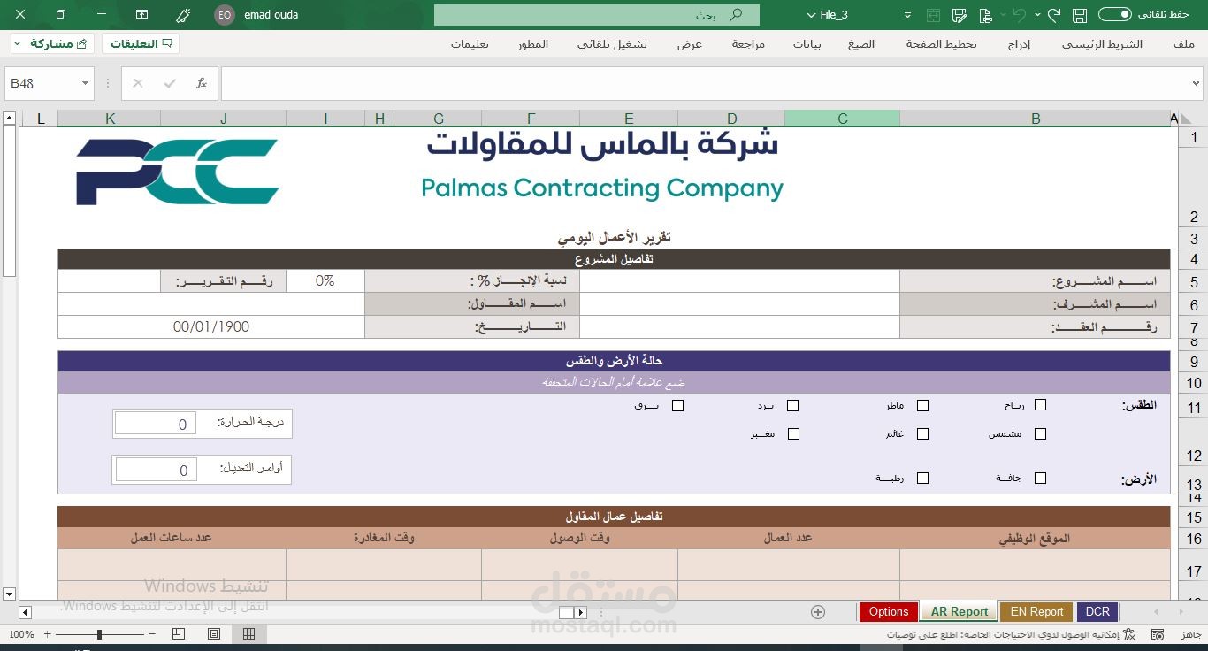This screenshot has width=1208, height=651.
Task: Switch to the Options sheet tab
Action: point(889,612)
